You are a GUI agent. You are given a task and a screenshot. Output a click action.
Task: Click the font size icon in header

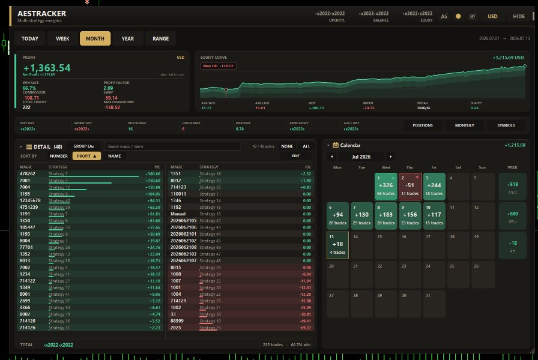(x=444, y=16)
